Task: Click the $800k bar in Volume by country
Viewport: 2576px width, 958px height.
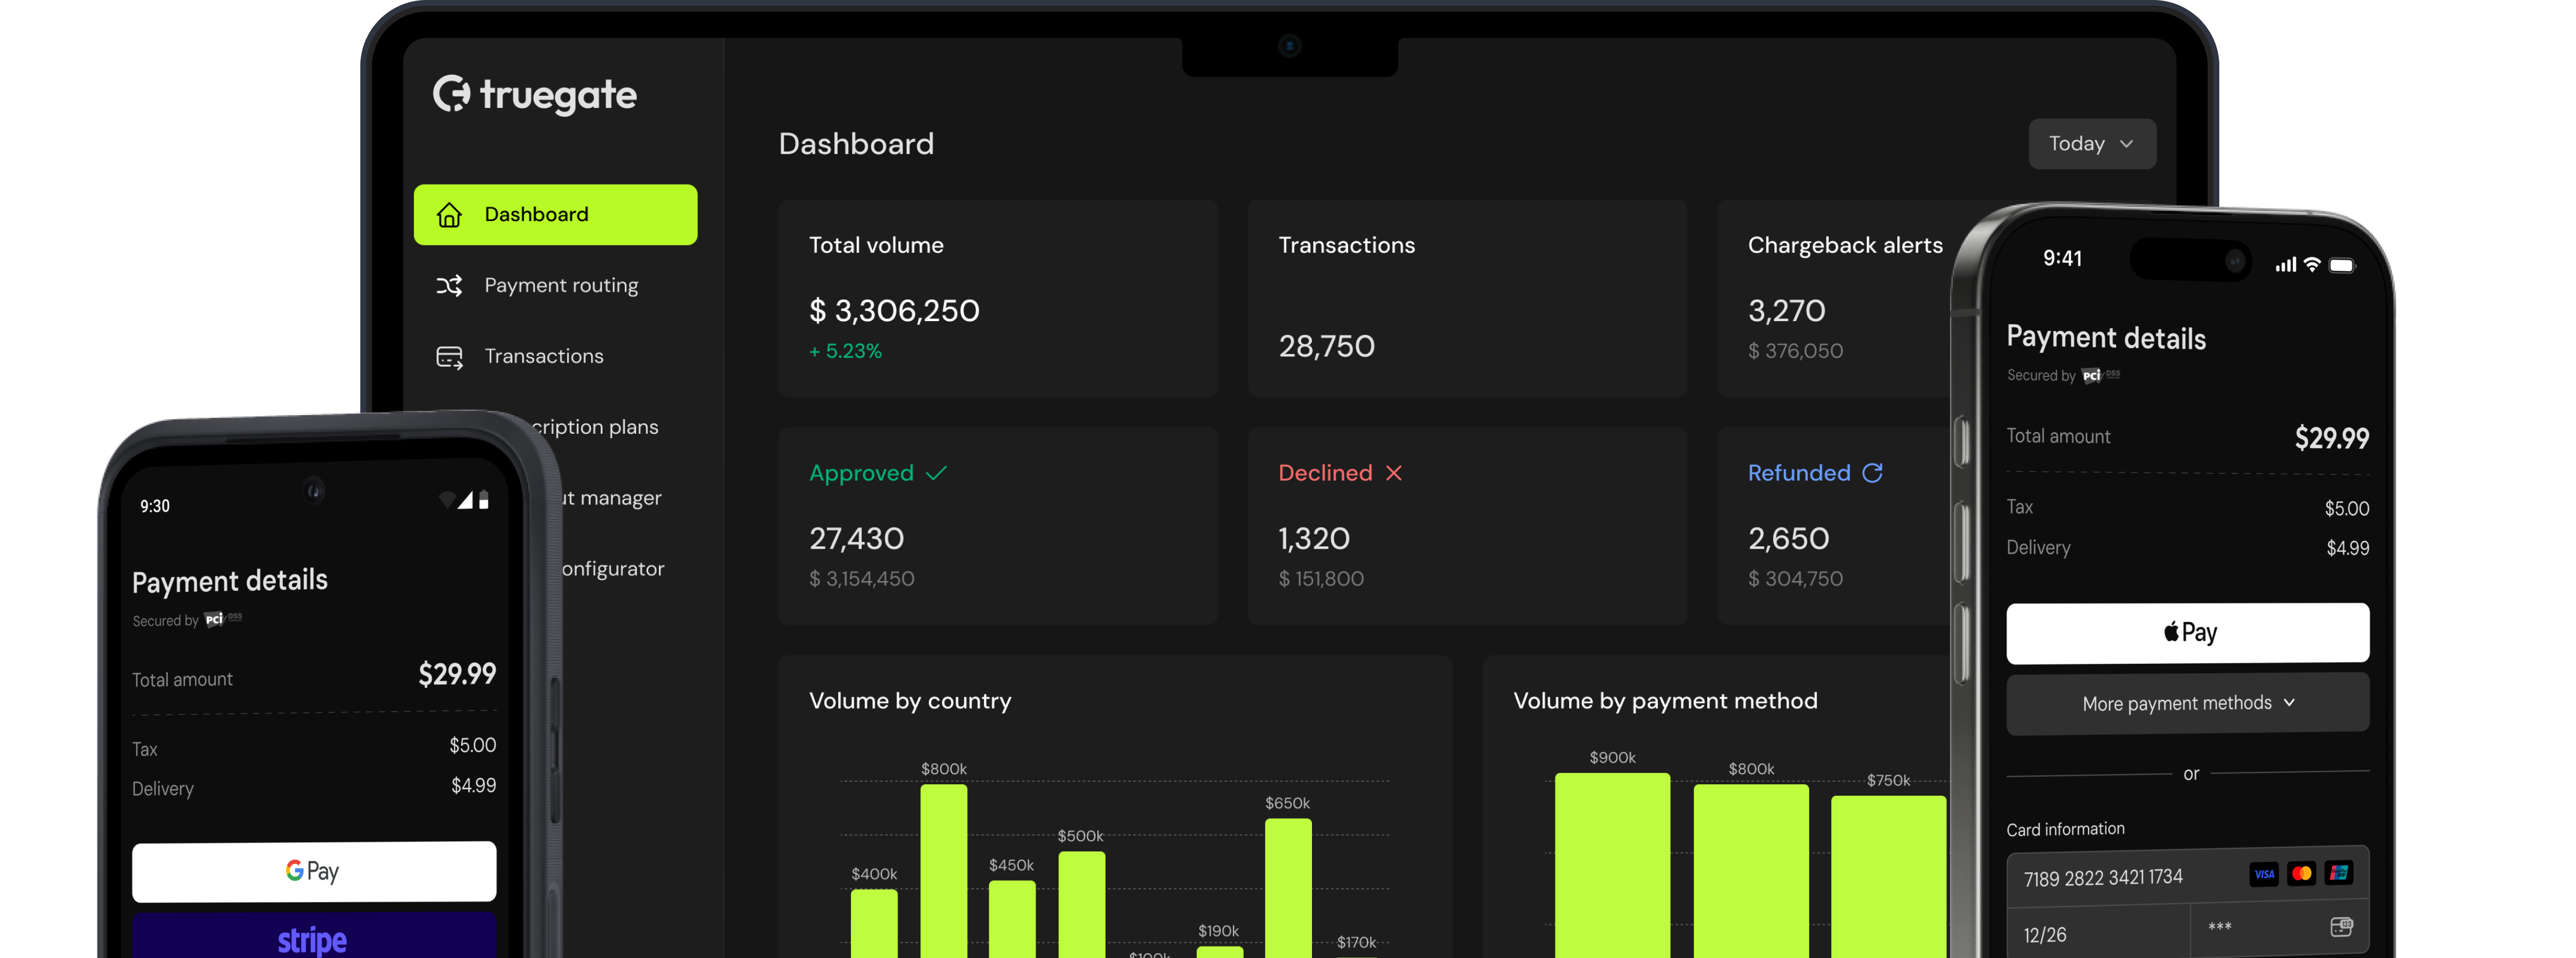Action: pyautogui.click(x=944, y=871)
